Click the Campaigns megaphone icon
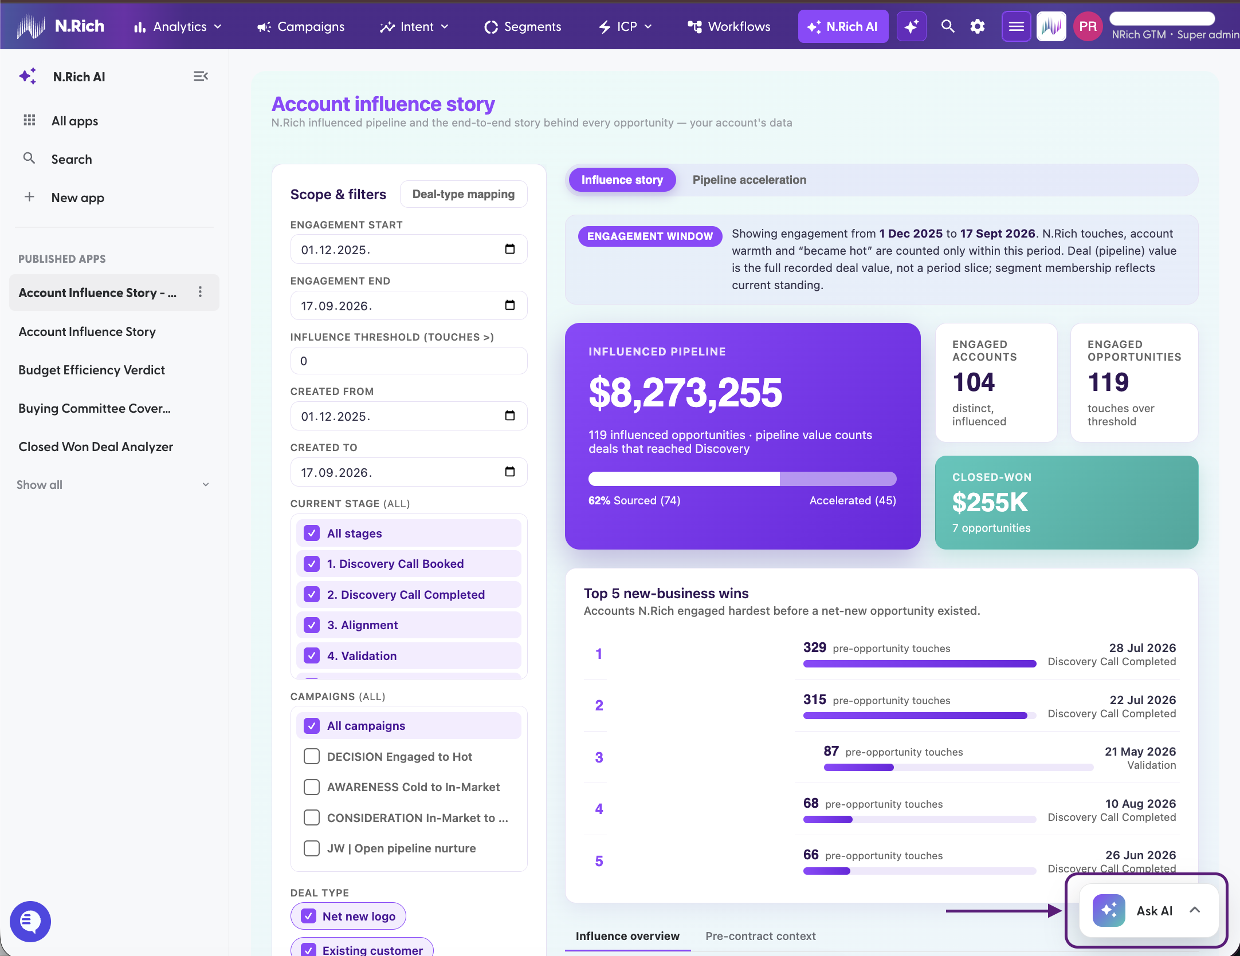This screenshot has height=956, width=1240. coord(264,27)
